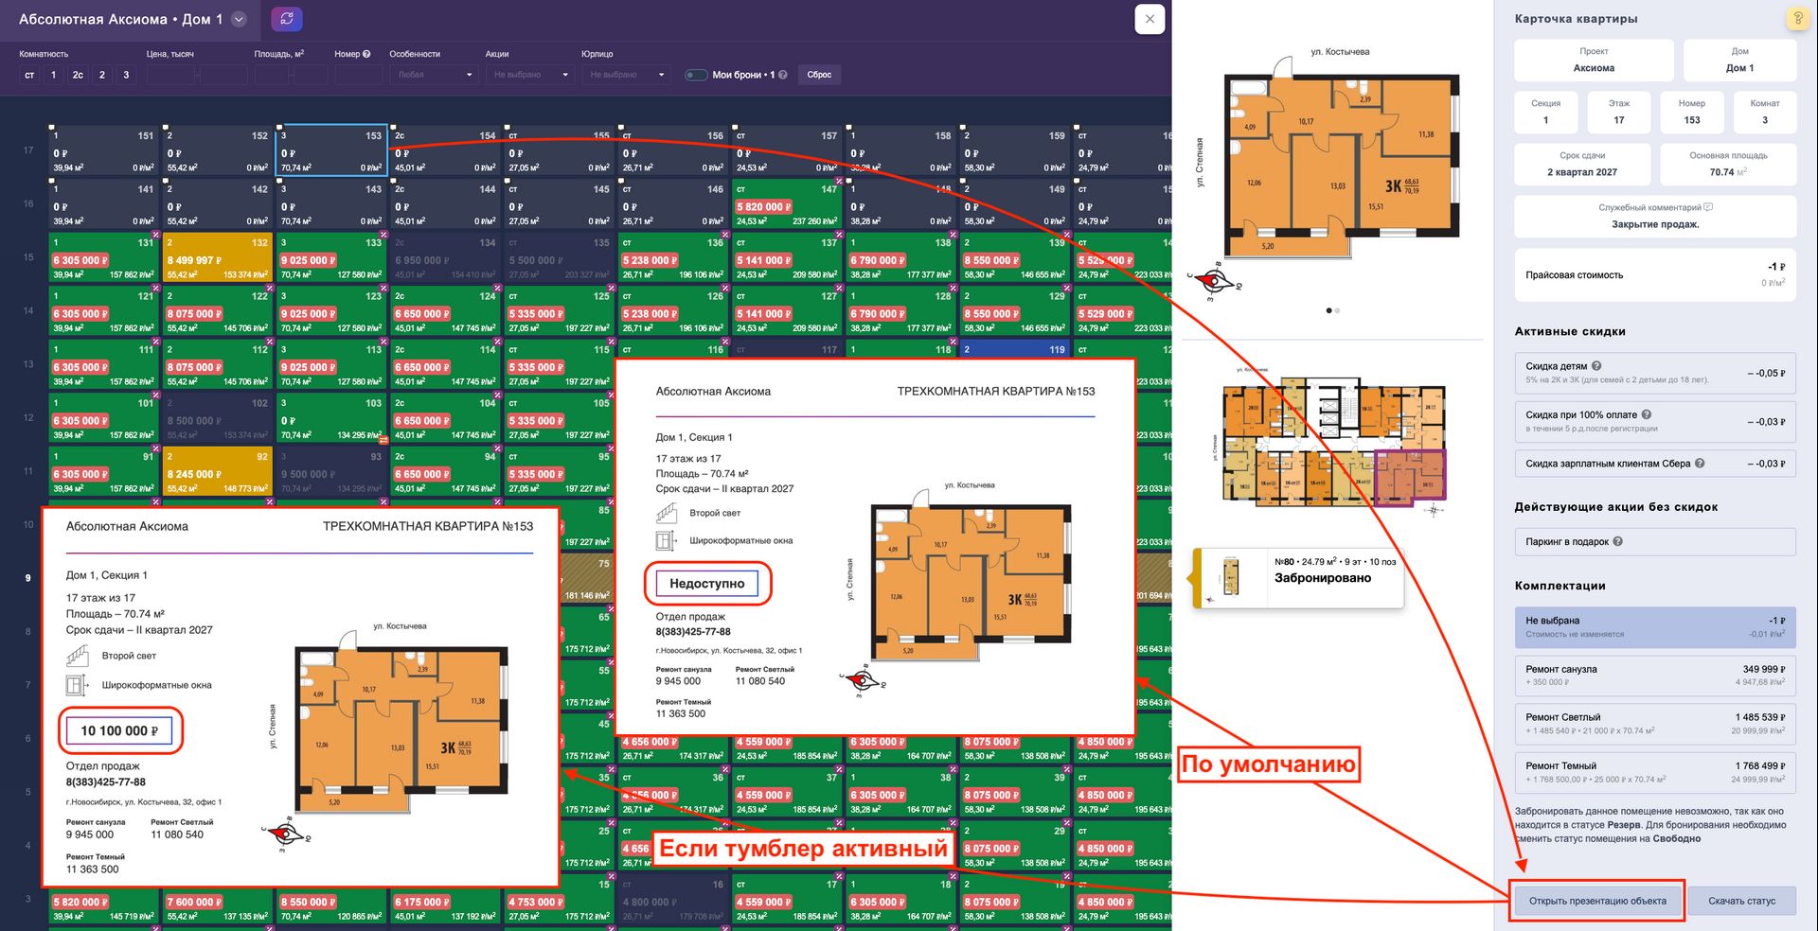1818x931 pixels.
Task: Select apartment 138 priced 6 790 000
Action: [x=901, y=256]
